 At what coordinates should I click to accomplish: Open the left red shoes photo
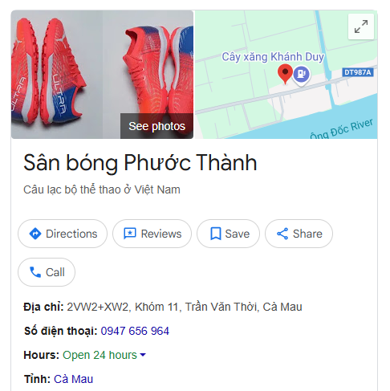pyautogui.click(x=57, y=75)
